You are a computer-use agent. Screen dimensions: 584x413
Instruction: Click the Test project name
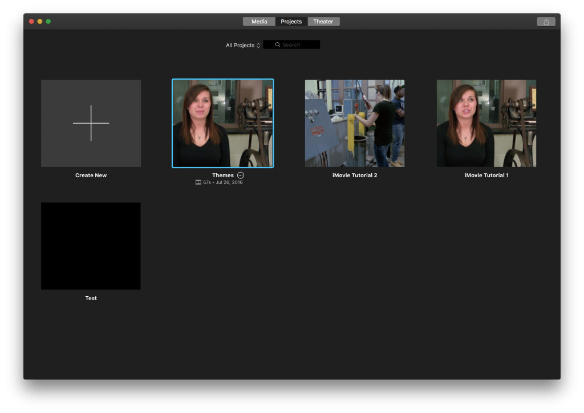[x=91, y=298]
